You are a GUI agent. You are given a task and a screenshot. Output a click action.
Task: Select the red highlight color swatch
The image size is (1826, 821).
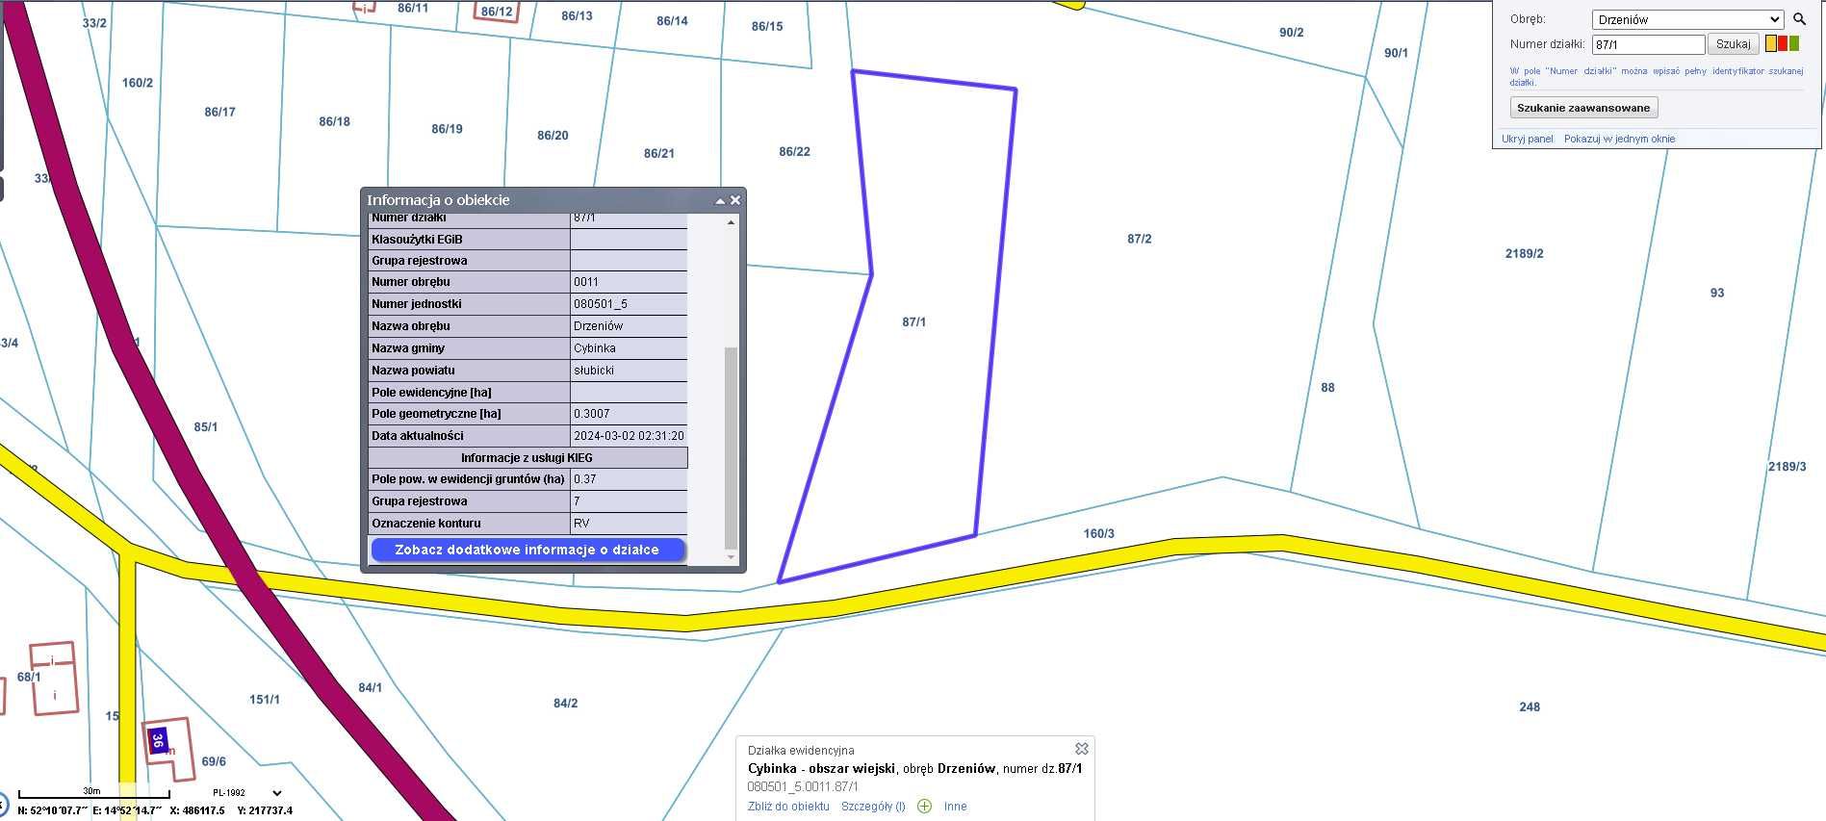(1783, 44)
